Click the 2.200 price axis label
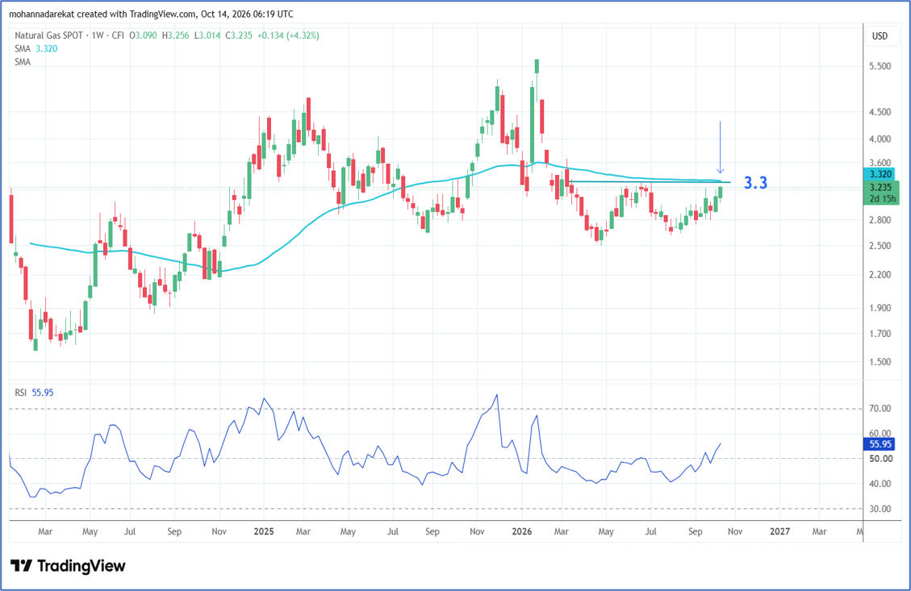This screenshot has width=911, height=591. click(880, 275)
